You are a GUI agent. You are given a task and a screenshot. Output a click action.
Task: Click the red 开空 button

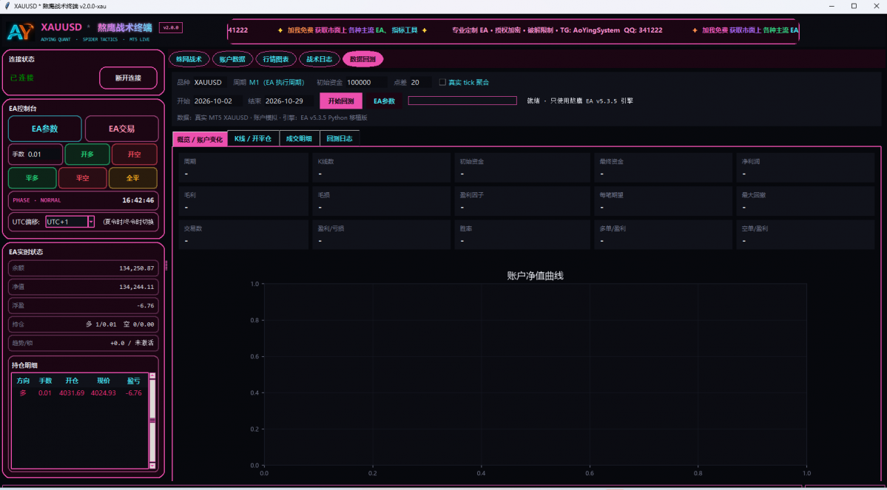click(x=135, y=154)
